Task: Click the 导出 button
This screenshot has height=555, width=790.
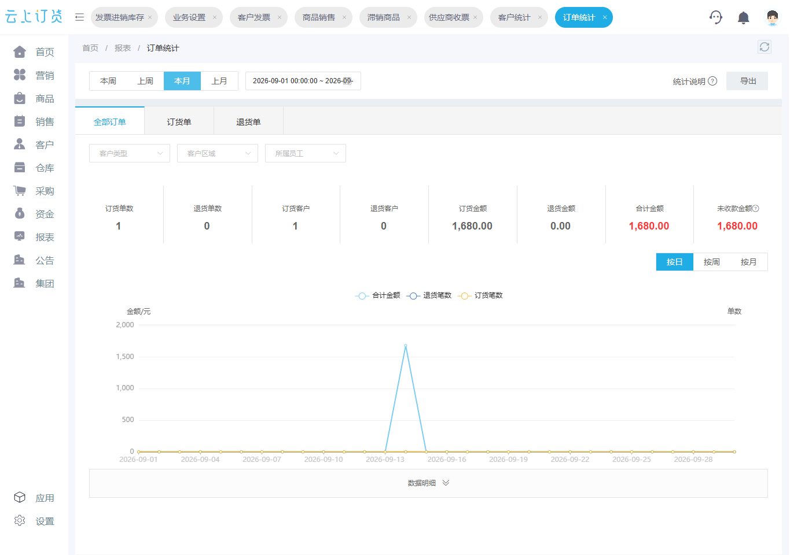Action: pos(747,81)
